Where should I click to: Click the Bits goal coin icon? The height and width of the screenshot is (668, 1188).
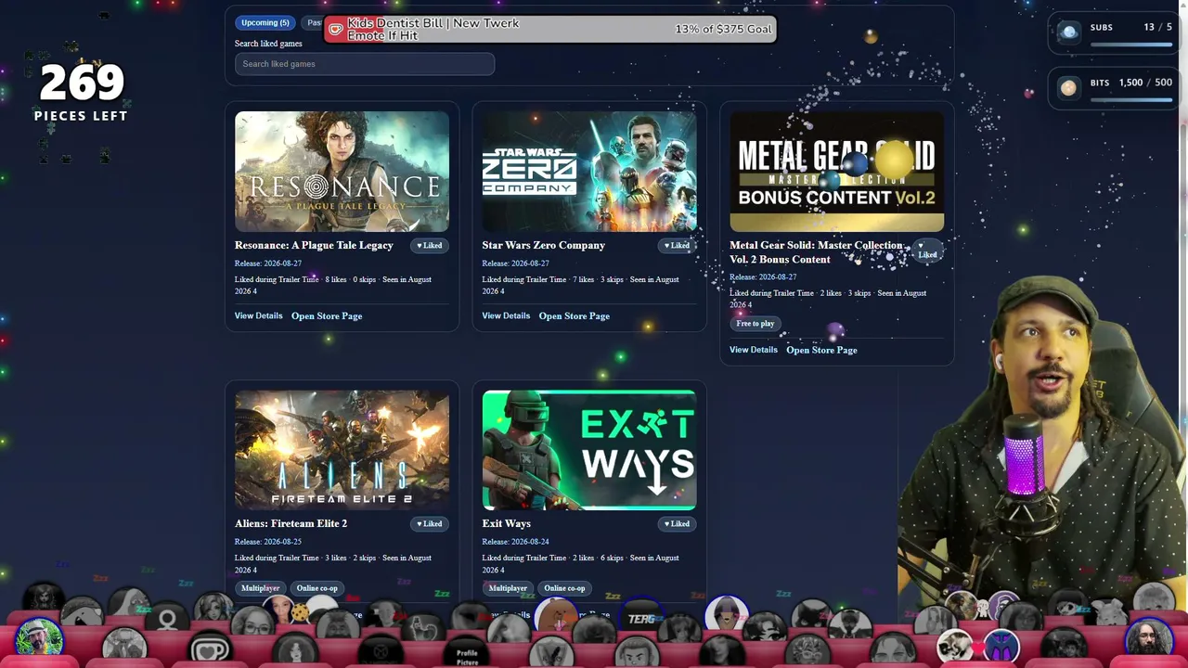pos(1069,87)
